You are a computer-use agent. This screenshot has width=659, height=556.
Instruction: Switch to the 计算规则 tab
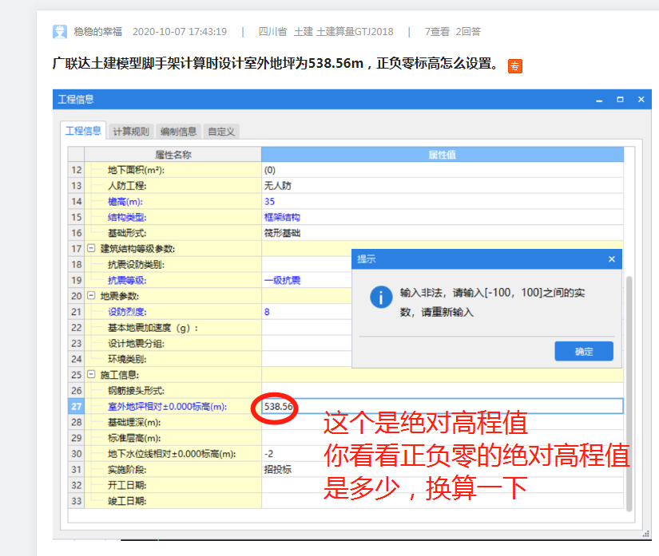[131, 132]
